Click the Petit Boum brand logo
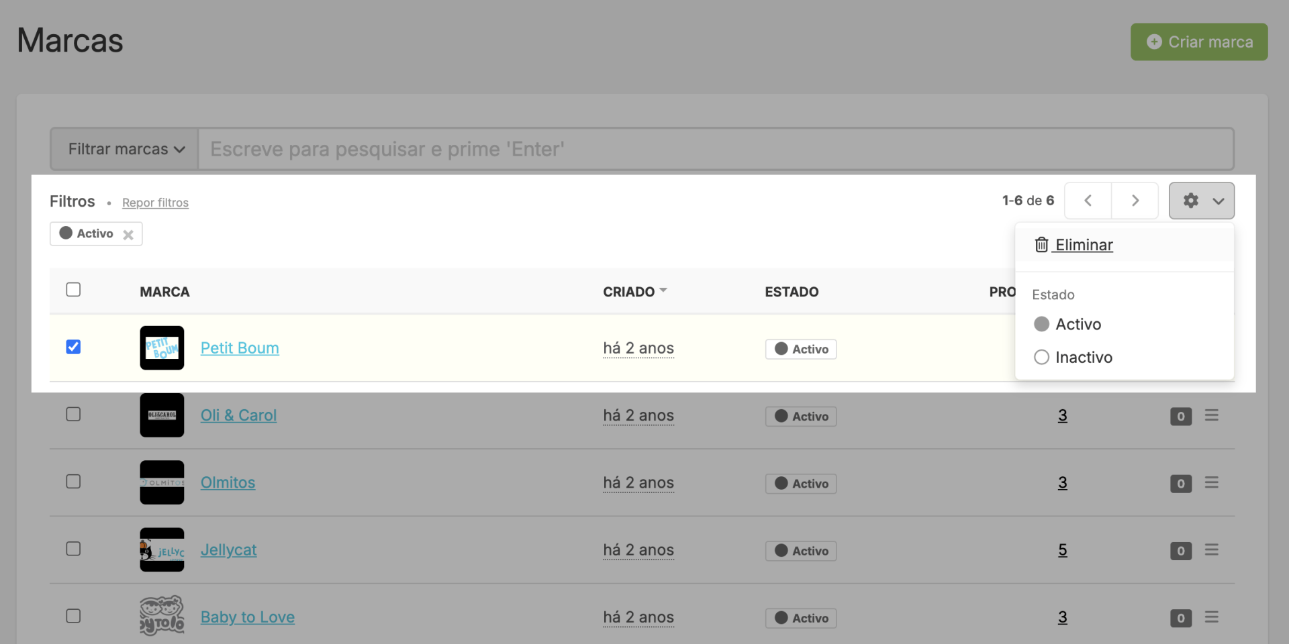Viewport: 1289px width, 644px height. [x=162, y=348]
